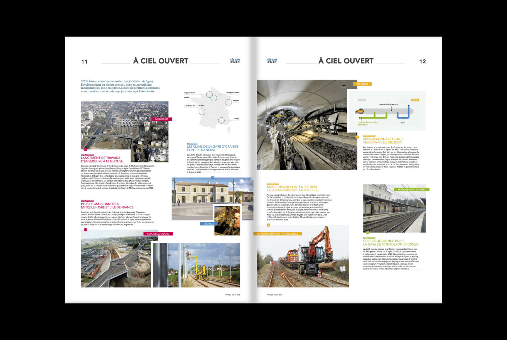Viewport: 507px width, 340px height.
Task: Click the Montgeron-Crosnes article body paragraph
Action: pyautogui.click(x=391, y=259)
